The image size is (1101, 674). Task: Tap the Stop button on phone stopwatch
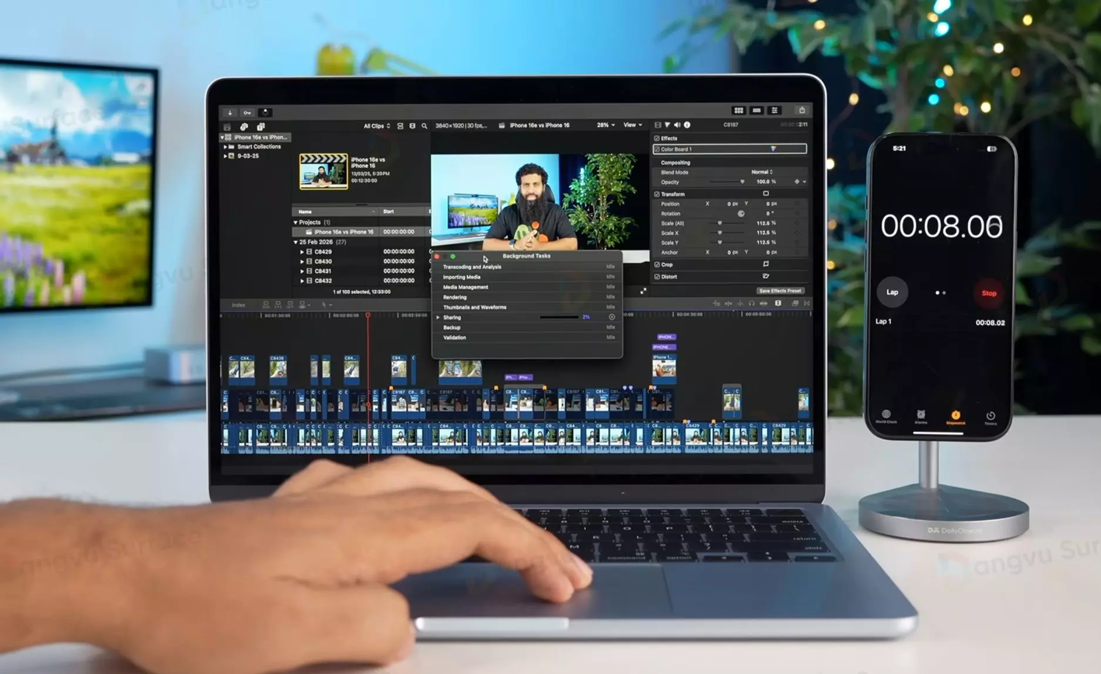point(989,293)
